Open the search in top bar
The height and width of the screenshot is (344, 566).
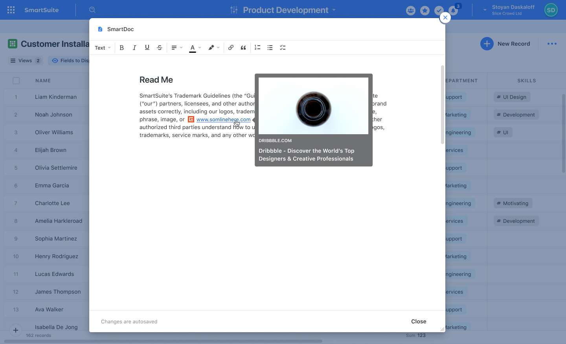tap(92, 10)
